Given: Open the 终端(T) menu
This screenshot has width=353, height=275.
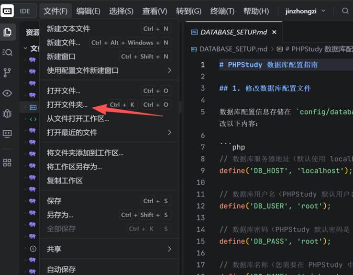Looking at the screenshot, I should (222, 11).
